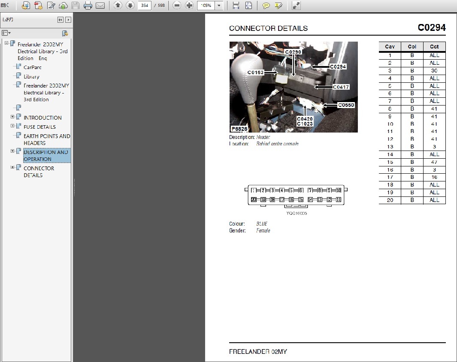This screenshot has height=362, width=457.
Task: Click the upload to cloud icon
Action: click(63, 5)
